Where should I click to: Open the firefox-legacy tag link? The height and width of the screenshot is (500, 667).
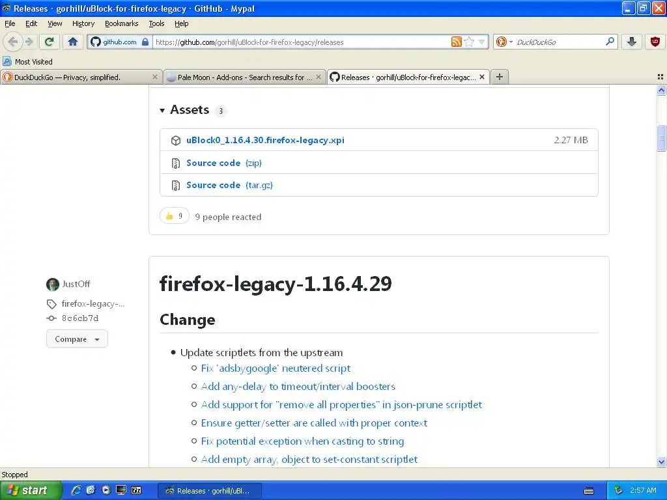coord(92,303)
